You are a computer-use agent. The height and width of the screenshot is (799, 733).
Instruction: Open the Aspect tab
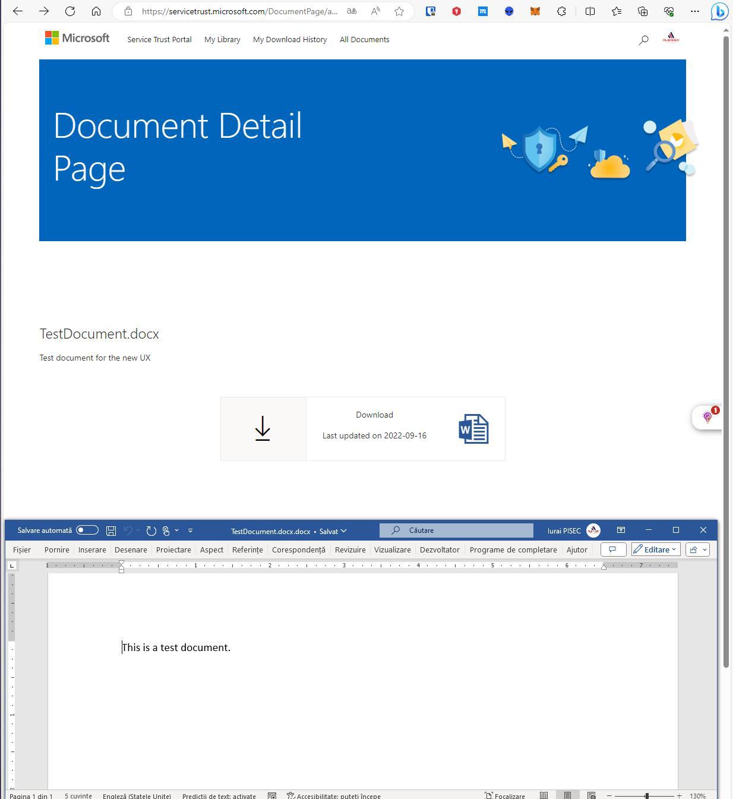tap(211, 549)
